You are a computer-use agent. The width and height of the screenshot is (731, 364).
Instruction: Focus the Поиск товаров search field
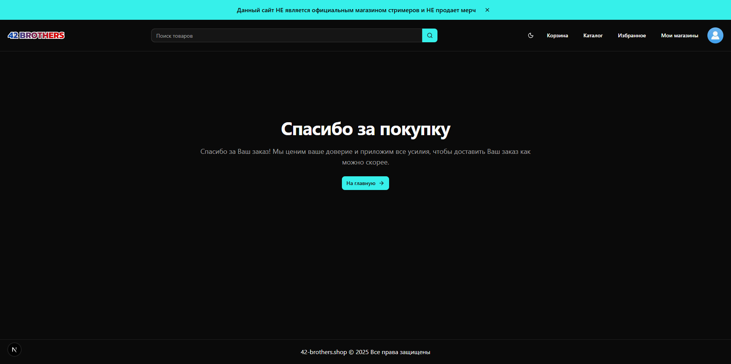pyautogui.click(x=286, y=35)
